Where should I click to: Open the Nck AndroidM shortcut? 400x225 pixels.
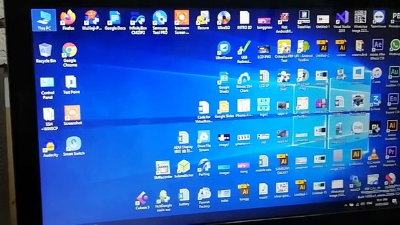click(284, 23)
